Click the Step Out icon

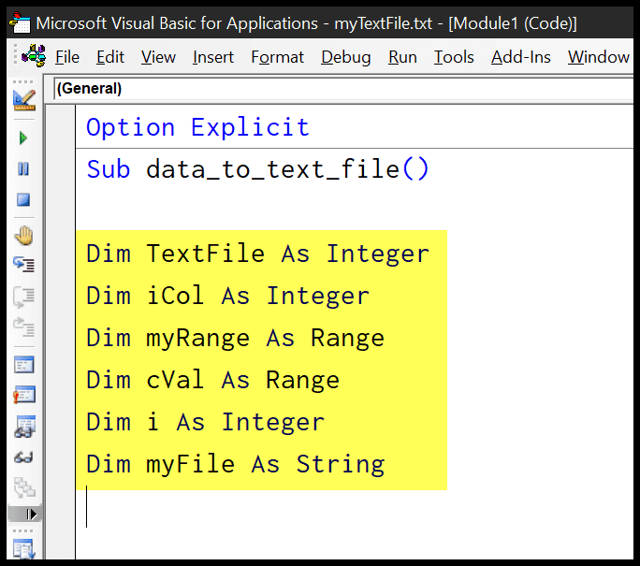tap(24, 327)
